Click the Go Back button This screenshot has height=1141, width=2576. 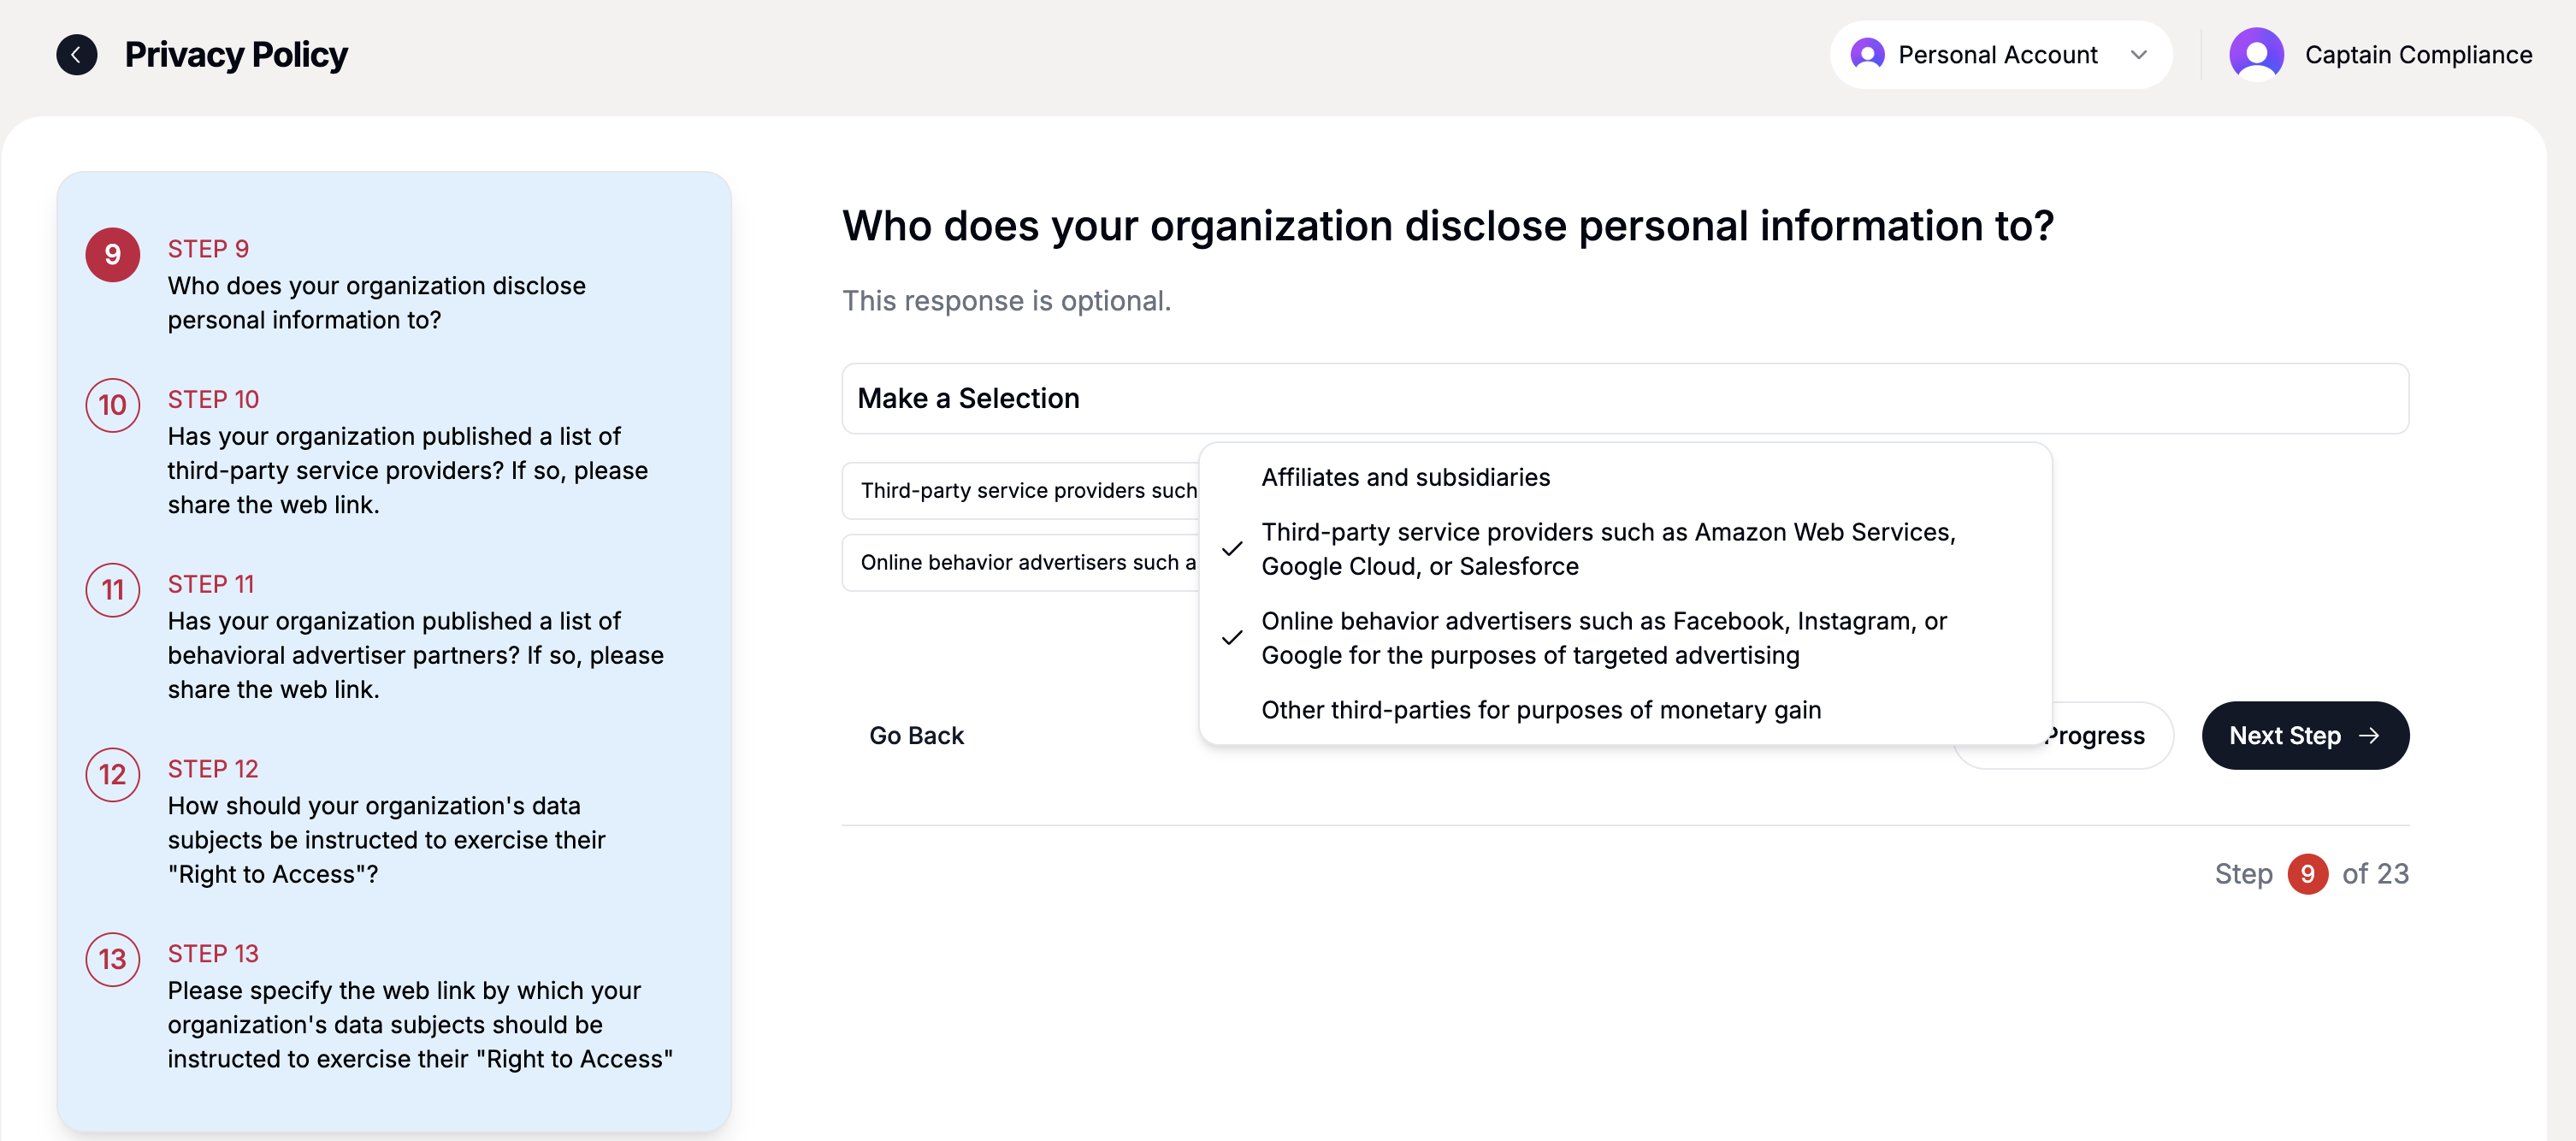click(x=915, y=736)
